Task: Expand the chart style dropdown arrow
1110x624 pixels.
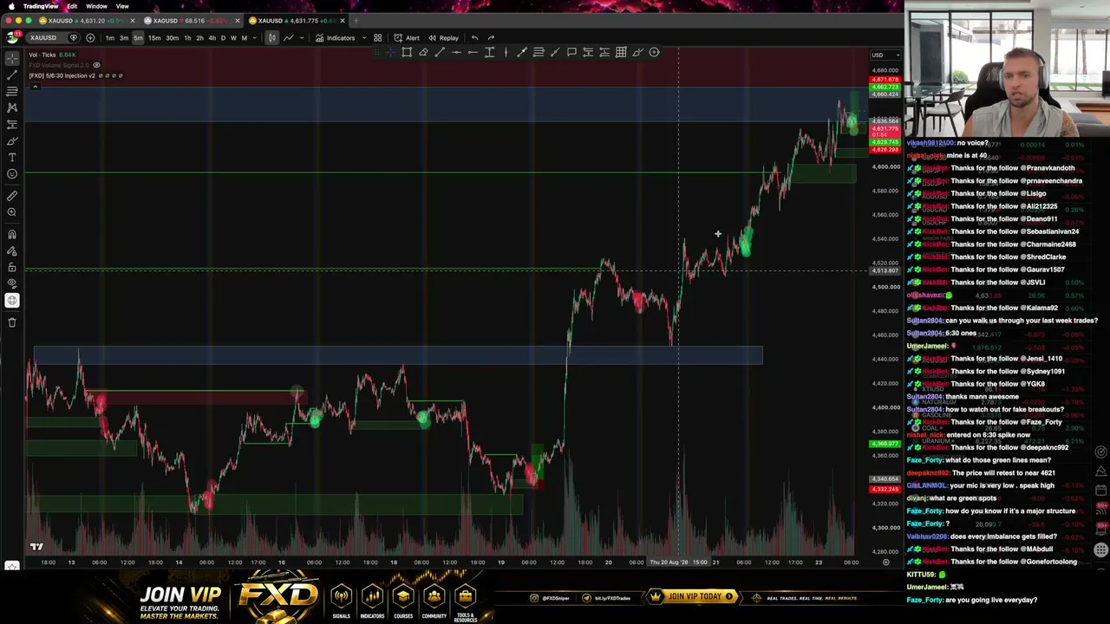Action: [x=303, y=37]
